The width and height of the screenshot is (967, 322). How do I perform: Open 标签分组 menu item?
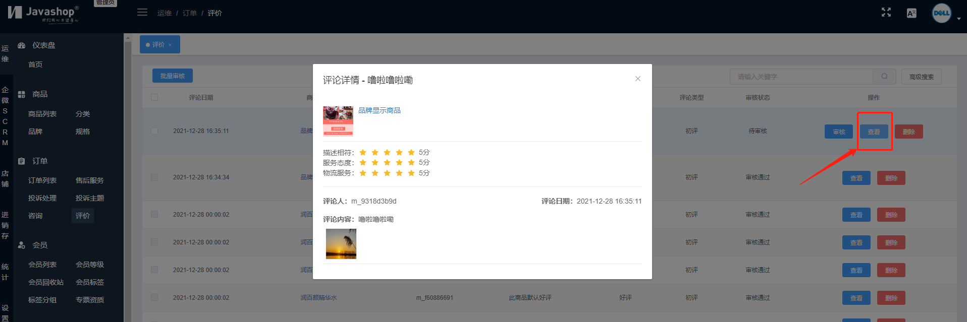click(42, 300)
